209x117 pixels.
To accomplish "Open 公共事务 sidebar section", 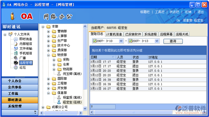I will (20, 87).
